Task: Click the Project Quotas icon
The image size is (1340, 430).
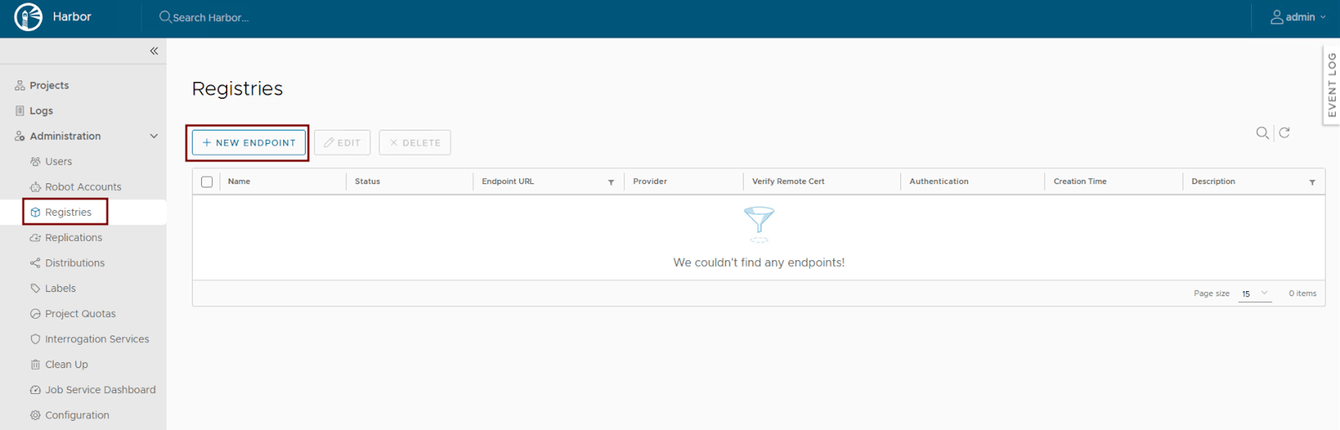Action: coord(35,314)
